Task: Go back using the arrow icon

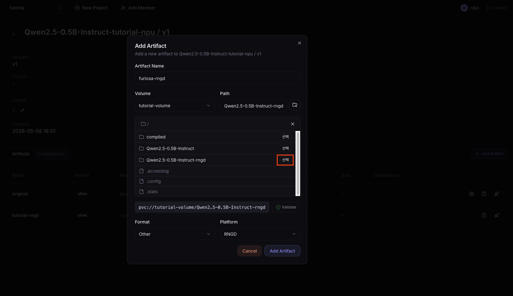Action: point(14,34)
